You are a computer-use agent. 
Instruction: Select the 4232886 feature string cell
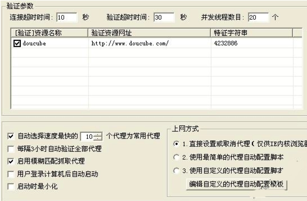pos(225,43)
